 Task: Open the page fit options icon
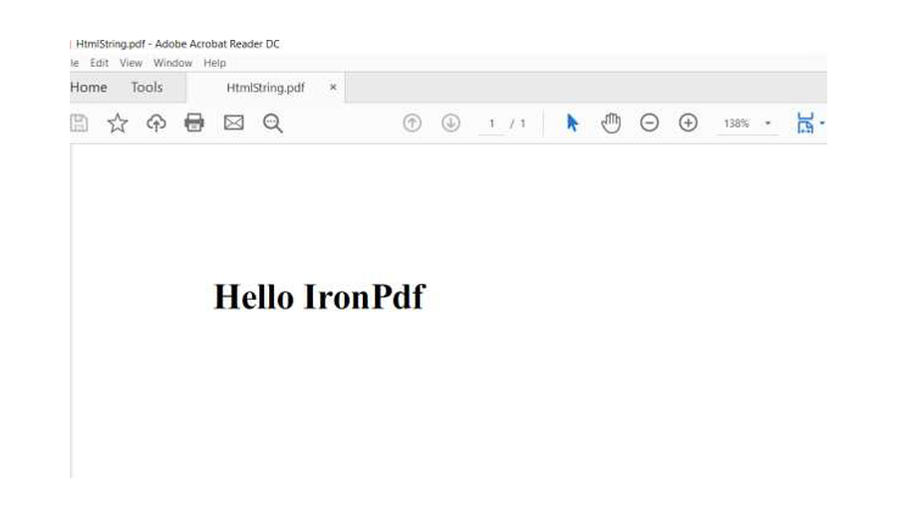pos(805,123)
